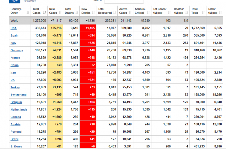Select Italy total deaths 15,887 cell
The image size is (226, 149).
click(x=71, y=43)
